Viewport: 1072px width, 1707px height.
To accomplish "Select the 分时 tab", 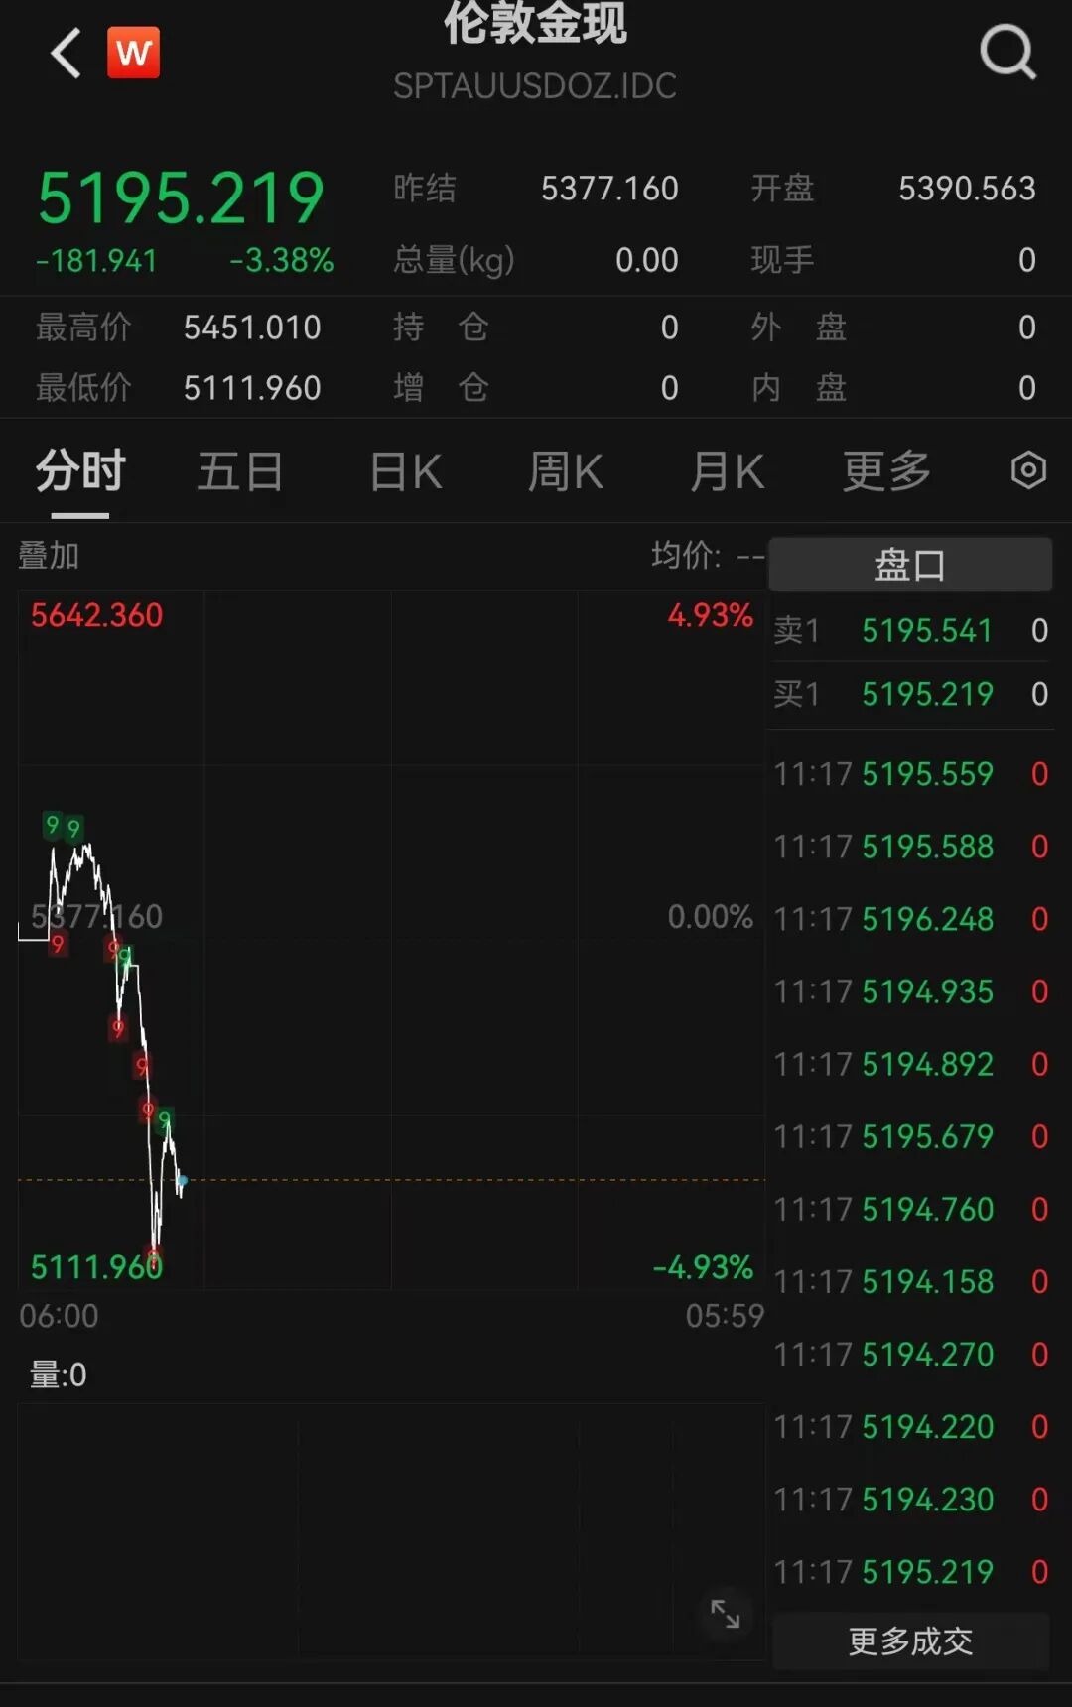I will tap(80, 470).
